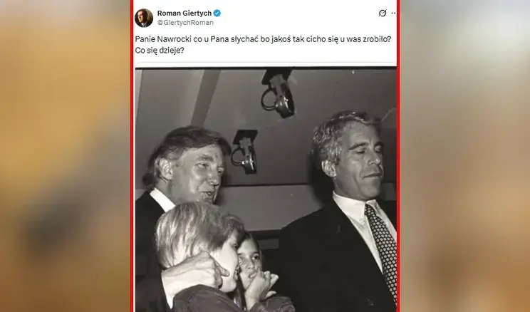
Task: Open the @GiertychRoman handle link
Action: tap(185, 23)
